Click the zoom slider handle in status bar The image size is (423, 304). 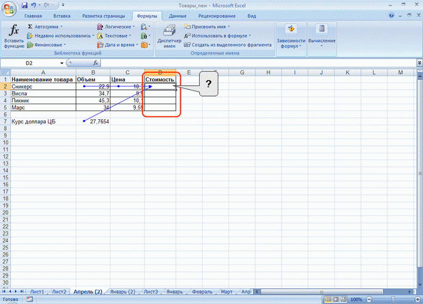393,299
